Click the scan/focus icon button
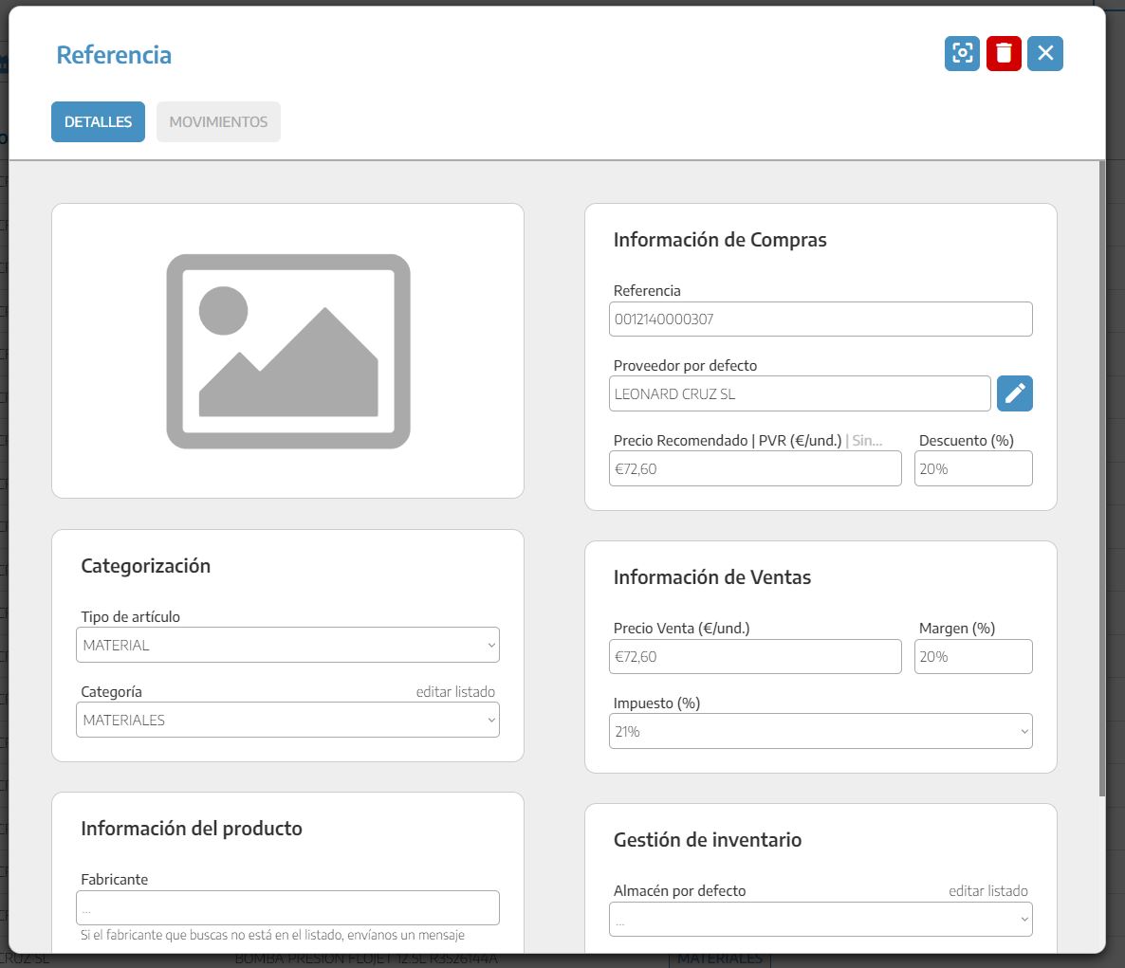The height and width of the screenshot is (968, 1125). point(962,54)
